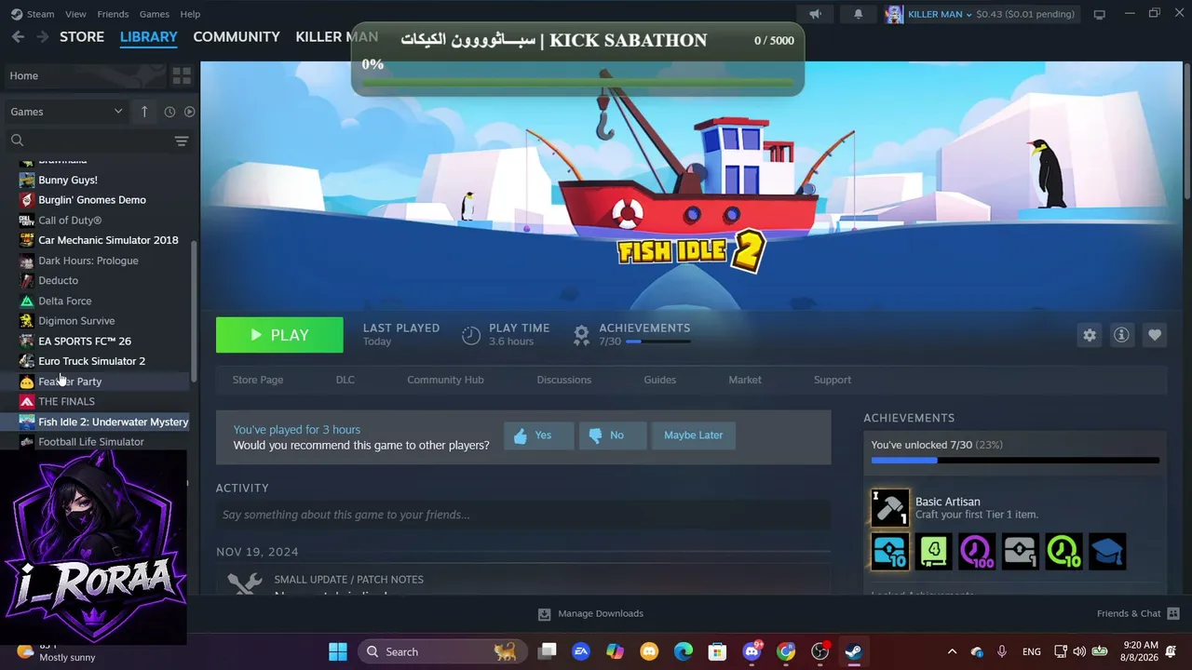
Task: Recommend the game with Yes
Action: pyautogui.click(x=538, y=435)
